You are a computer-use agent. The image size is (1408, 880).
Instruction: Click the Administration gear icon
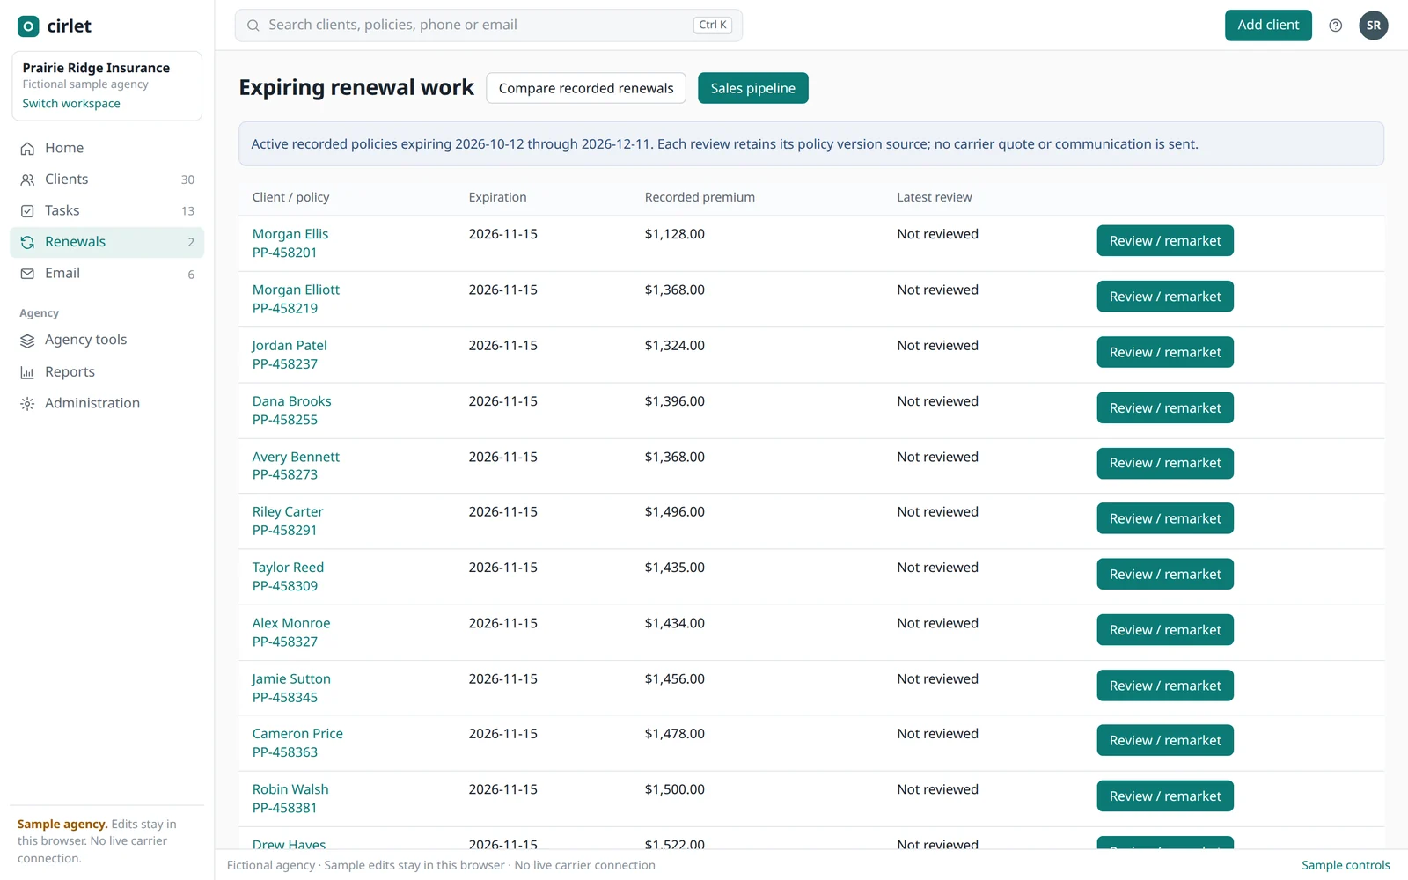point(27,404)
